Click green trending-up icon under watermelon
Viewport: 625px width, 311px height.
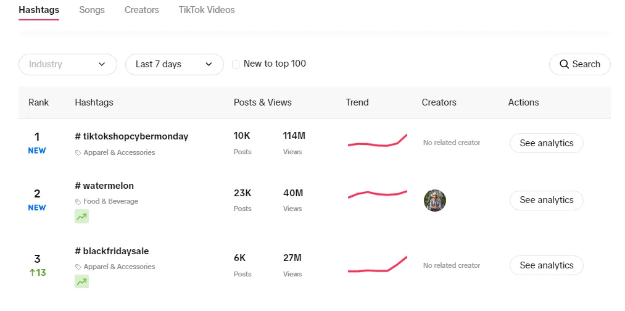click(x=81, y=216)
